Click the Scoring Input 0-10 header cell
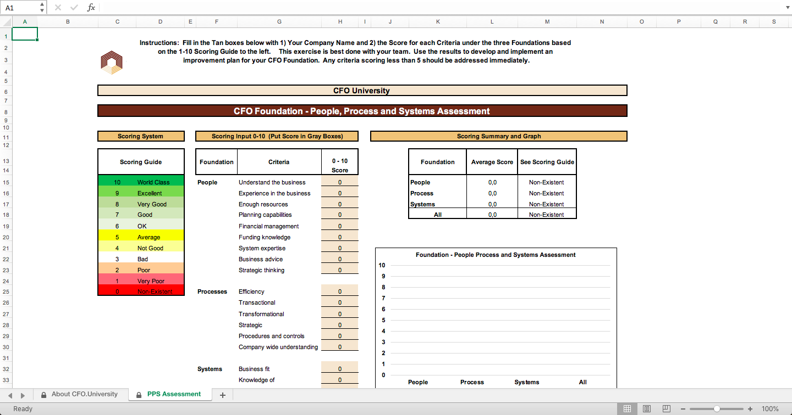The height and width of the screenshot is (415, 792). [x=277, y=136]
